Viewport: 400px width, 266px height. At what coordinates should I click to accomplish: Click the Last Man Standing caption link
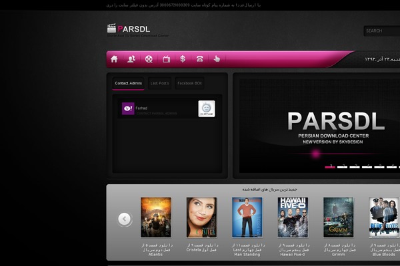(247, 250)
